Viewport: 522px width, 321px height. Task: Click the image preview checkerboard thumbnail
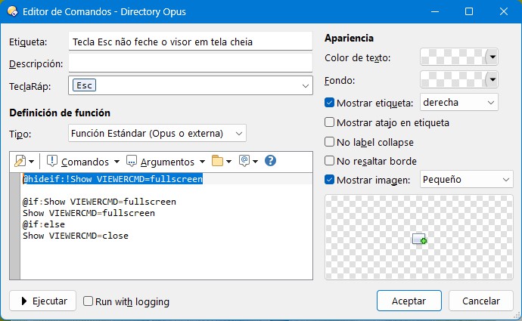(x=419, y=237)
